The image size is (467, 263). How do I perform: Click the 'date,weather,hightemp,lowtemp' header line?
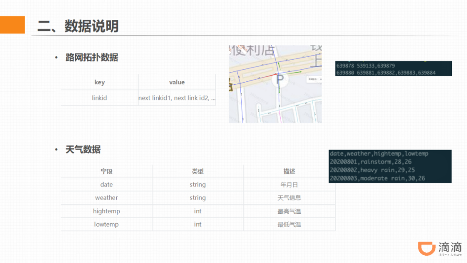[x=379, y=154]
